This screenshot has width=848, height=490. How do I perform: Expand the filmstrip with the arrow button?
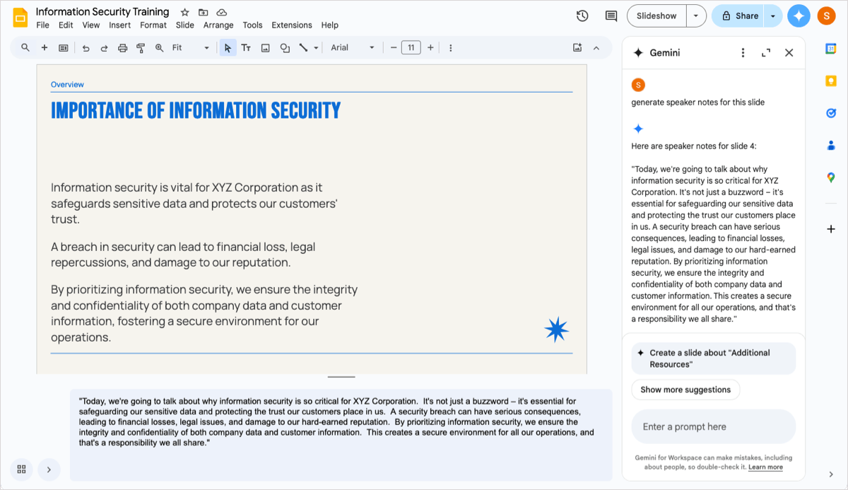tap(49, 469)
